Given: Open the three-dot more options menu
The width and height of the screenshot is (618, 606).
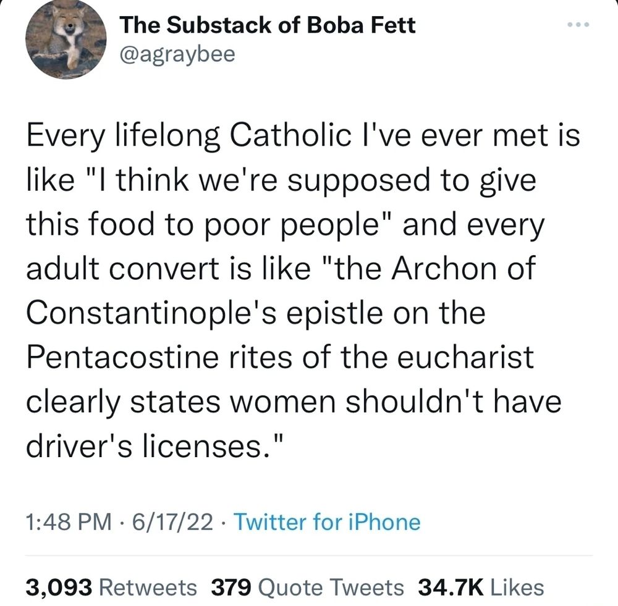Looking at the screenshot, I should coord(578,26).
